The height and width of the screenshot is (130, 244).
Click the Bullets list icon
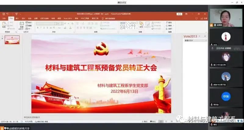(77, 24)
